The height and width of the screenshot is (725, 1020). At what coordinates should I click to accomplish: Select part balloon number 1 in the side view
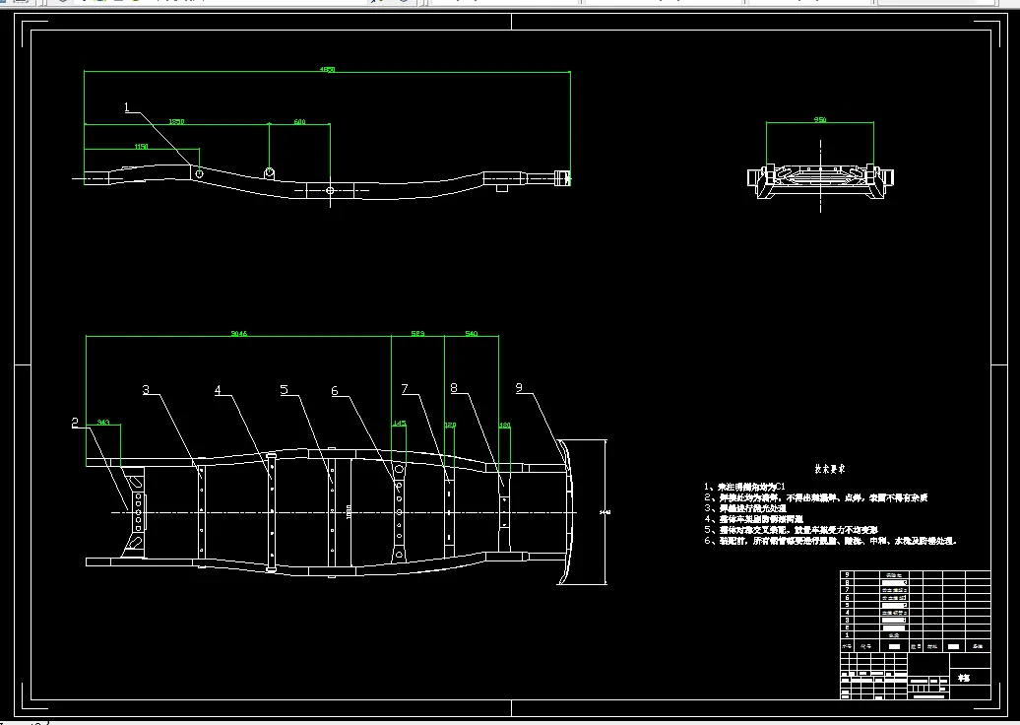127,107
